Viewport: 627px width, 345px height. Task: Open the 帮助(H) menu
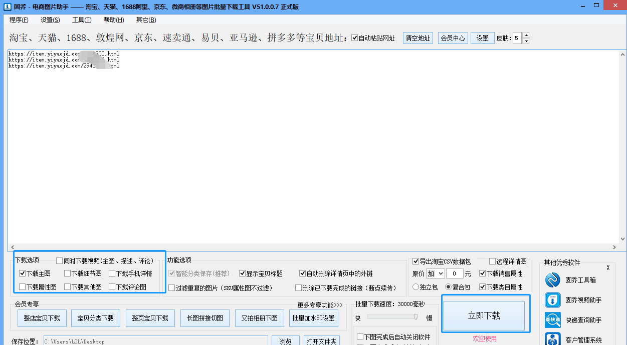point(113,19)
